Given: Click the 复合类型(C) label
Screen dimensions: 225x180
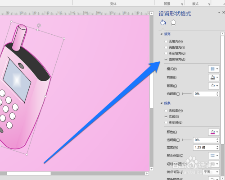Looking at the screenshot, I should tap(175, 156).
